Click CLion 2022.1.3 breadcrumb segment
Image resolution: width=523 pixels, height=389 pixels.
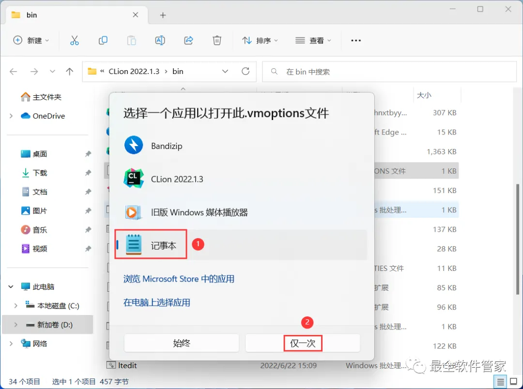[134, 71]
